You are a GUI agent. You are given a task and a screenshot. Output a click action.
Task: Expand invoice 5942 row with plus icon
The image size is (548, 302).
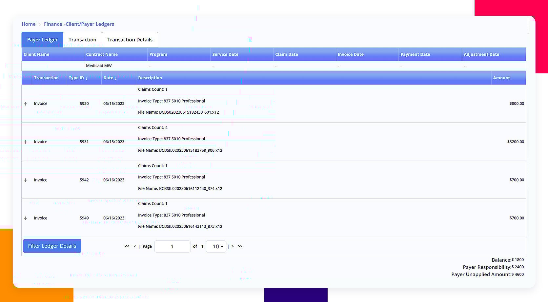pos(26,180)
